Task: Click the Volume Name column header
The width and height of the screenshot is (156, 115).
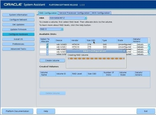Action: 48,74
